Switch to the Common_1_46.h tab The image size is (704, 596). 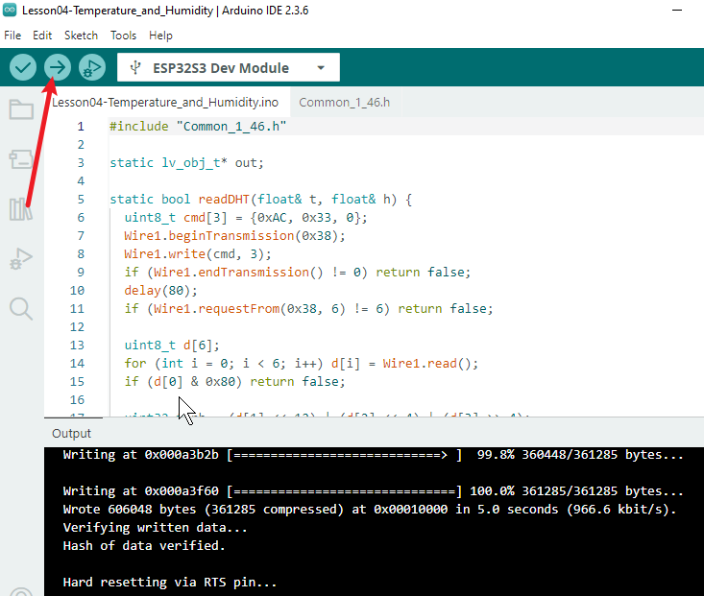345,103
